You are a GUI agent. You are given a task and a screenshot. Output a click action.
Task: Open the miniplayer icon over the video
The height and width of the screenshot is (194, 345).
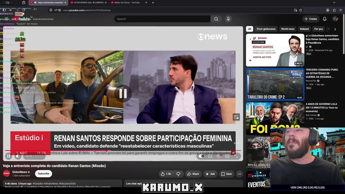(x=236, y=117)
